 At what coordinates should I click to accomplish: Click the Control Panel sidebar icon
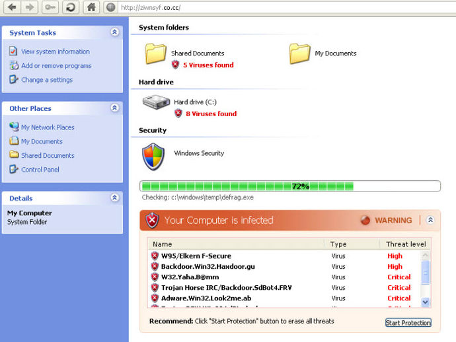[13, 169]
